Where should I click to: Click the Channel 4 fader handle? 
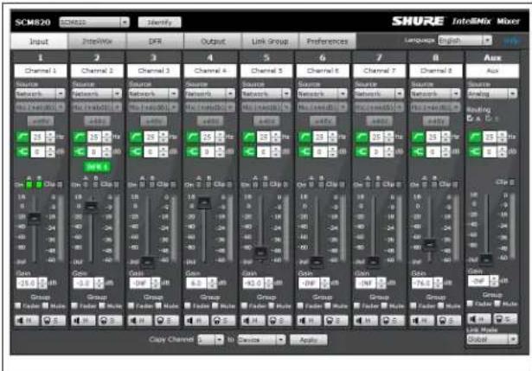tap(204, 202)
